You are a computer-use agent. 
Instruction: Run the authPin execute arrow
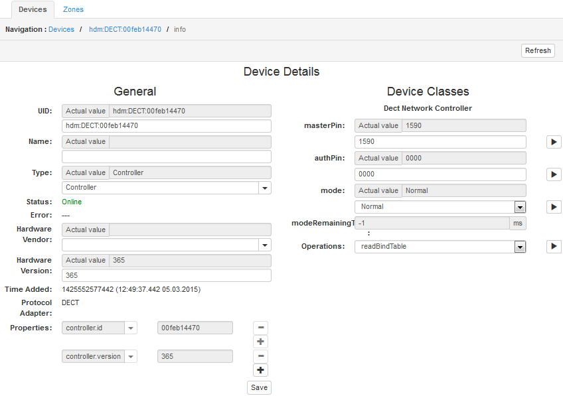coord(553,174)
